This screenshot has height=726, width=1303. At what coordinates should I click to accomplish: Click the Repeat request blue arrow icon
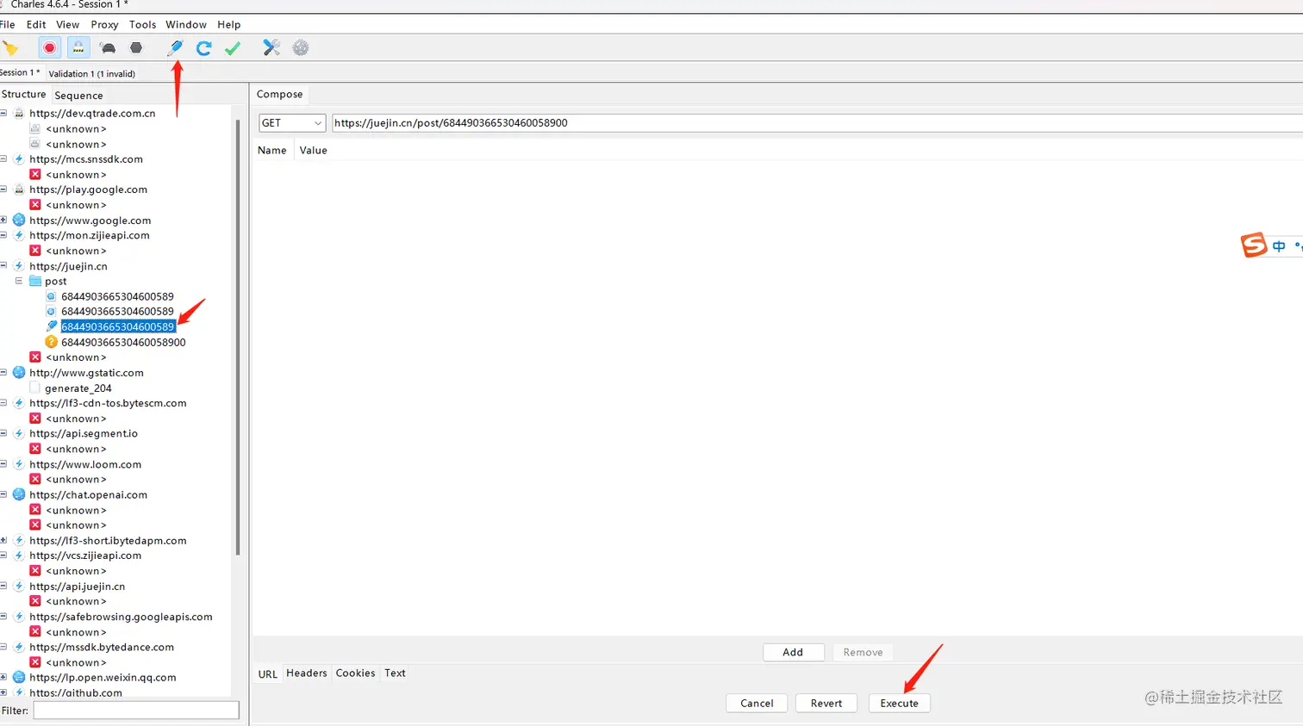pos(203,48)
